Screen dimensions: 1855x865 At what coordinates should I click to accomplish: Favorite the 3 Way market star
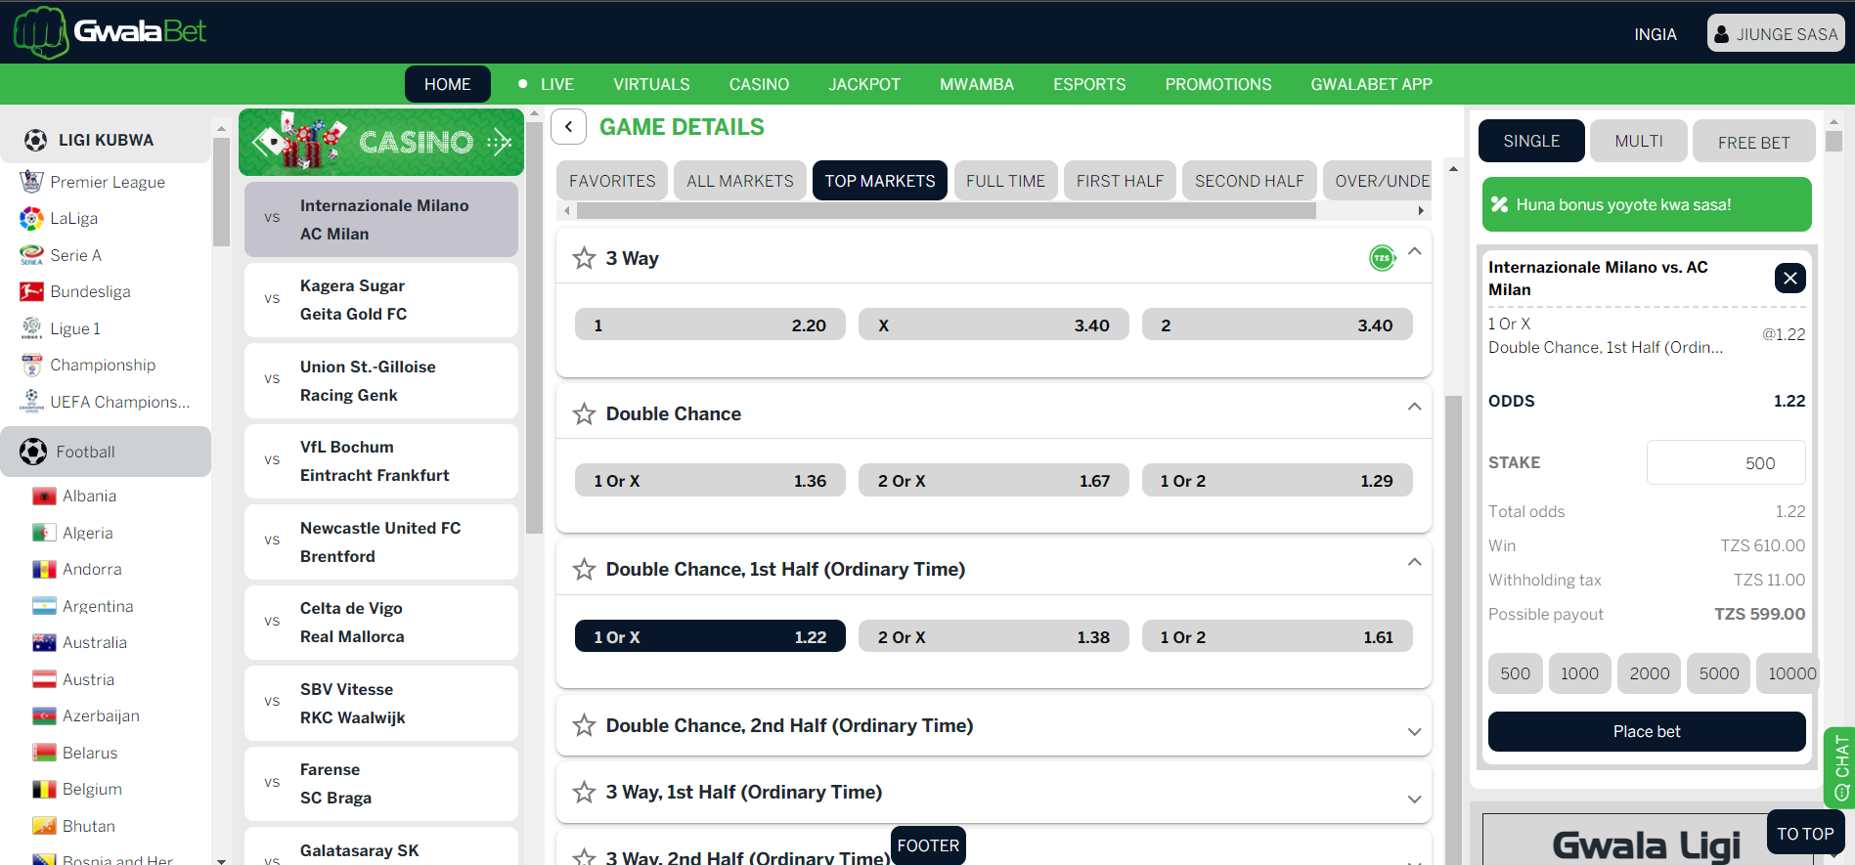(x=584, y=258)
